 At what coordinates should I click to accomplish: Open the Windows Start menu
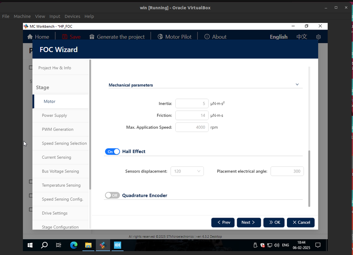click(30, 245)
